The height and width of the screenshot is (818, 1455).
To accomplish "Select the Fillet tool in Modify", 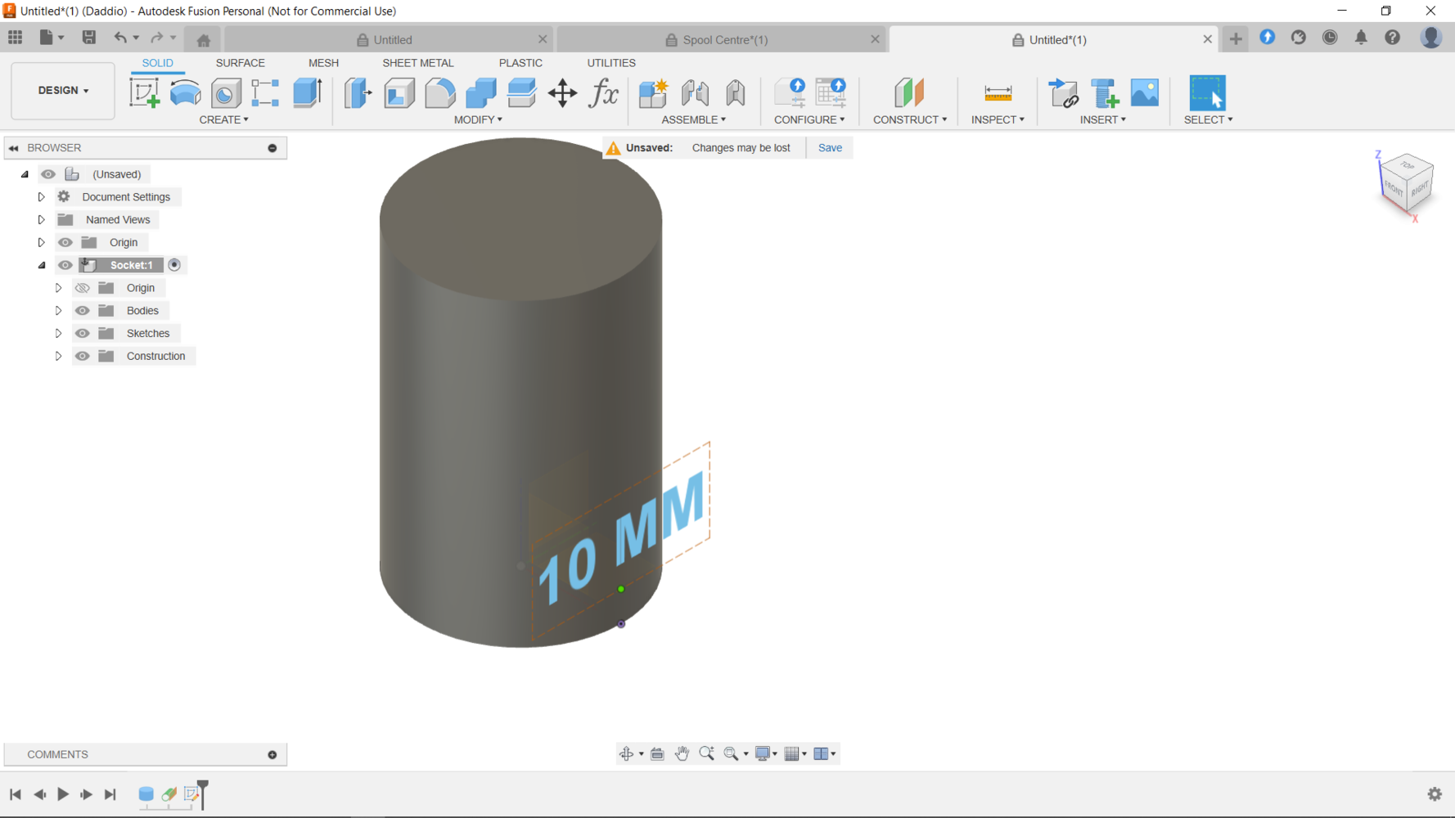I will point(440,93).
